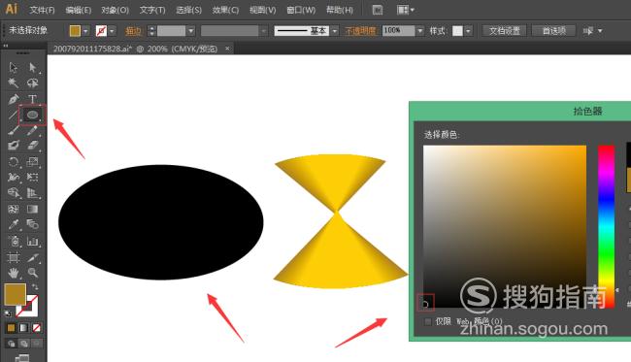The width and height of the screenshot is (631, 362).
Task: Choose the Column Graph tool
Action: click(33, 242)
